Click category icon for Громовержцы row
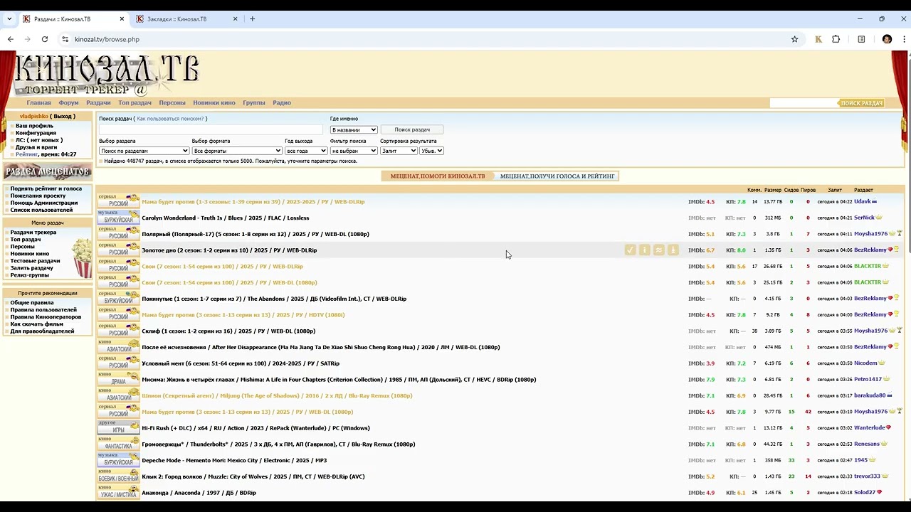The height and width of the screenshot is (512, 911). [118, 444]
